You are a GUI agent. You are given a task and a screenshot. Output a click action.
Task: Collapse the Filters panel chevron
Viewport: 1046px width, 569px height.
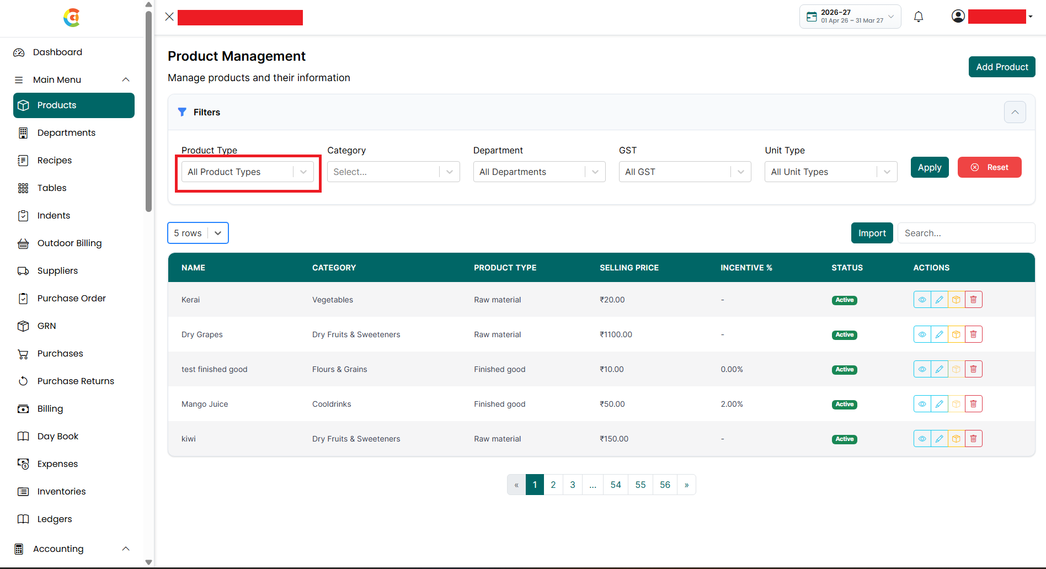pyautogui.click(x=1015, y=112)
